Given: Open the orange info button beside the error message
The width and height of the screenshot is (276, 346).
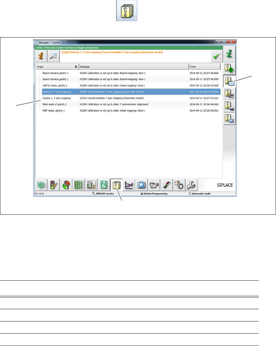Looking at the screenshot, I should pyautogui.click(x=41, y=56).
